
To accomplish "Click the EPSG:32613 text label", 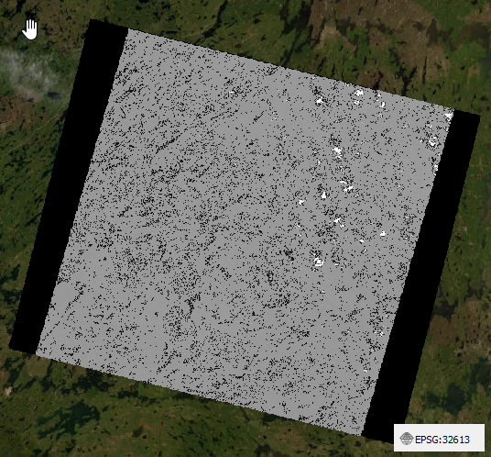I will click(442, 440).
